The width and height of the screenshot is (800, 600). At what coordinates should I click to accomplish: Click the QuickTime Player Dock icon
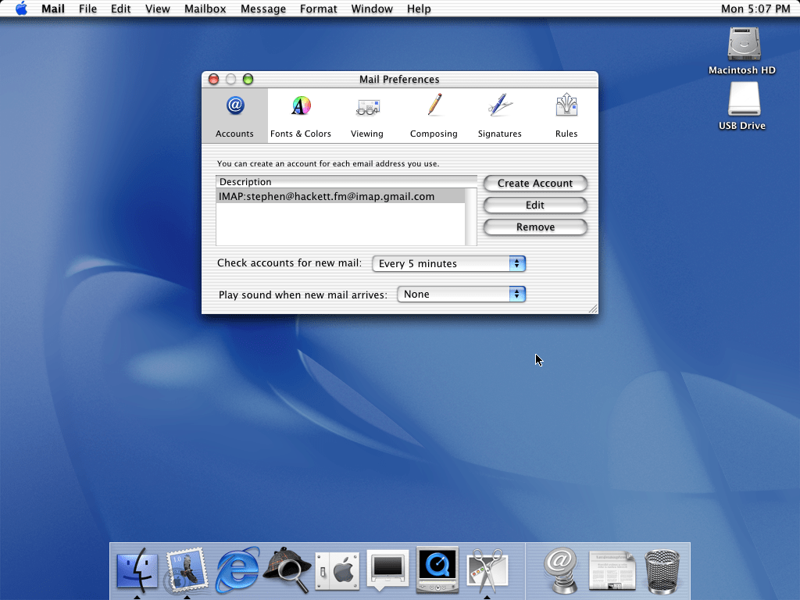[x=437, y=570]
